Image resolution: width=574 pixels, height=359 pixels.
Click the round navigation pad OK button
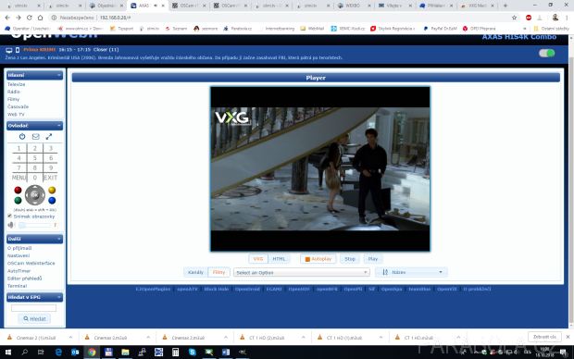(x=35, y=195)
